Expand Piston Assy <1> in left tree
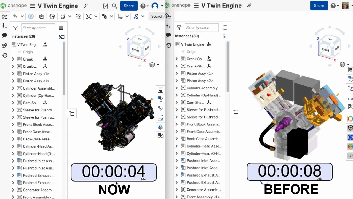 [x=13, y=74]
